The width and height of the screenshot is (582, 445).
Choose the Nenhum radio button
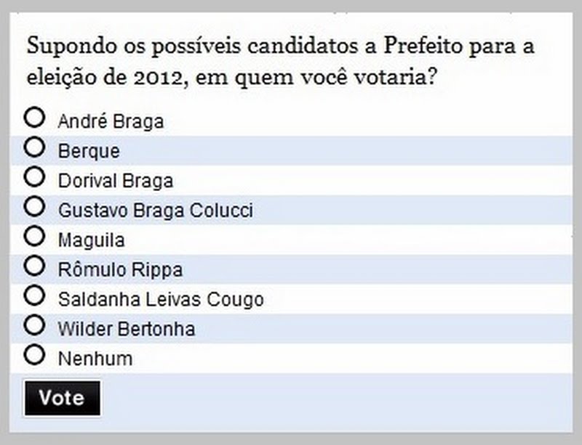34,355
